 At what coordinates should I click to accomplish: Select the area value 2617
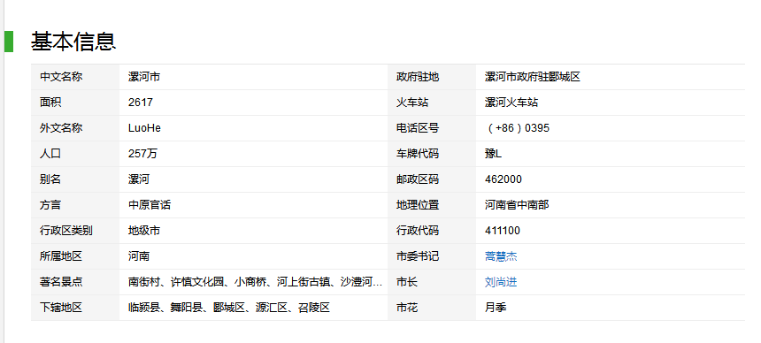coord(141,103)
